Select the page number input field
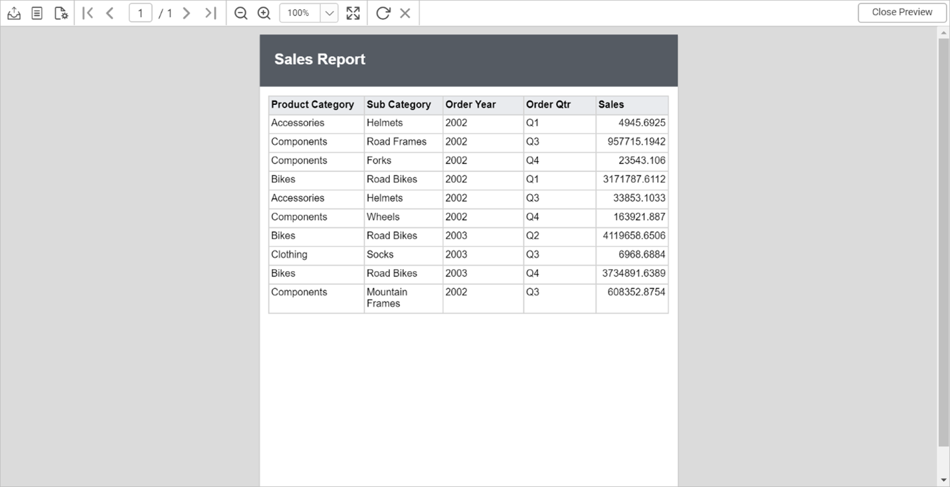Screen dimensions: 950x487 click(x=140, y=13)
